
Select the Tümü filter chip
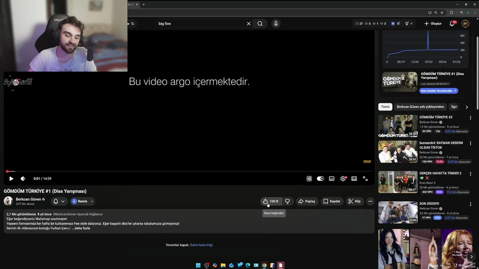[x=385, y=107]
